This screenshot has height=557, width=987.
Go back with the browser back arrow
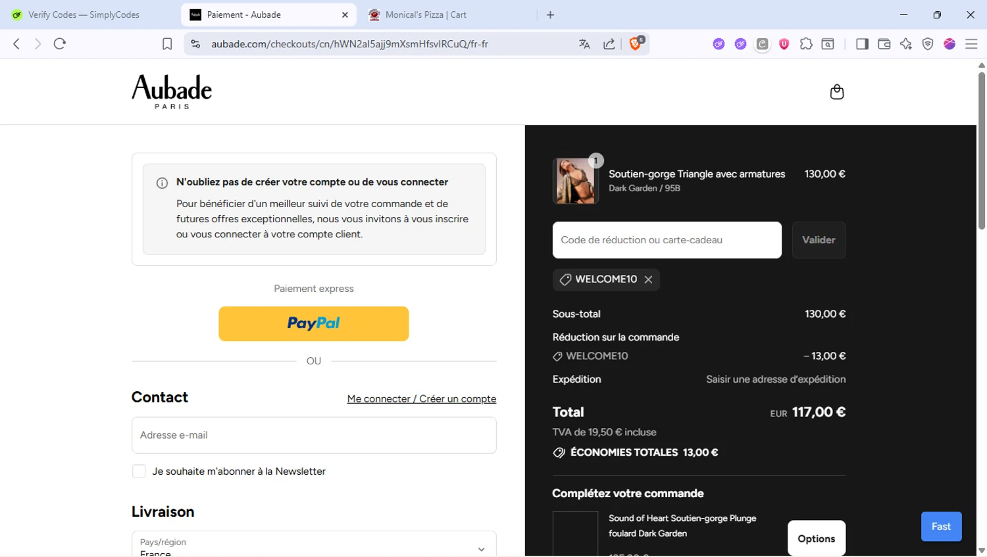pyautogui.click(x=16, y=44)
